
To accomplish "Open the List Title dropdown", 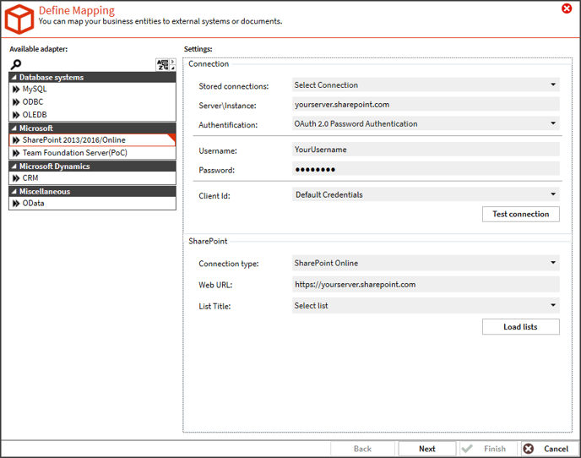I will [426, 306].
